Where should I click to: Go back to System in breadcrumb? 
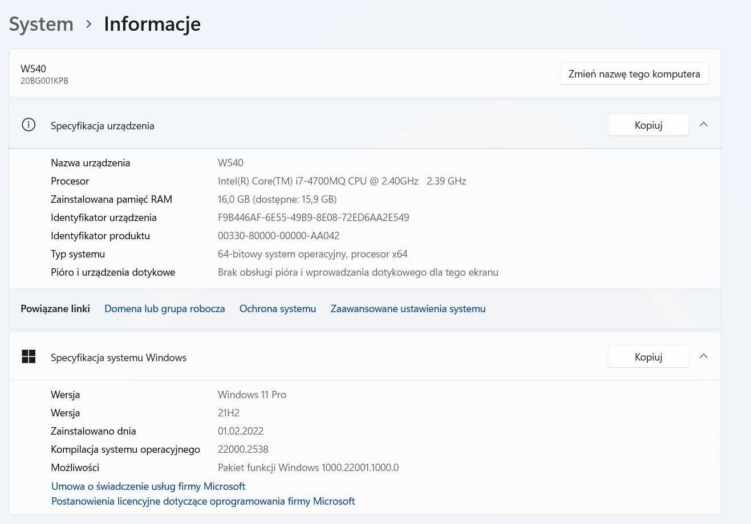pos(41,24)
